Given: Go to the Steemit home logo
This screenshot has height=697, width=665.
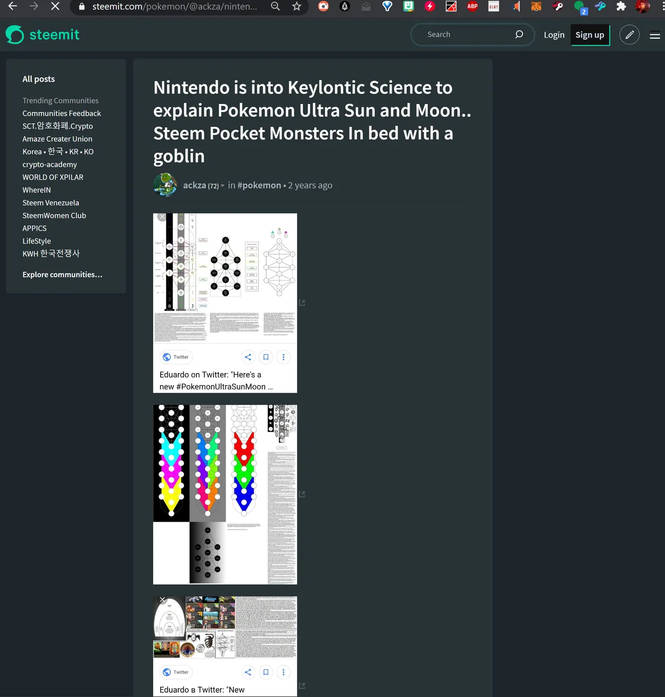Looking at the screenshot, I should coord(42,34).
